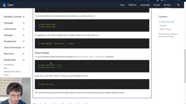This screenshot has width=186, height=104.
Task: Expand the Packages chevron
Action: pos(24,35)
